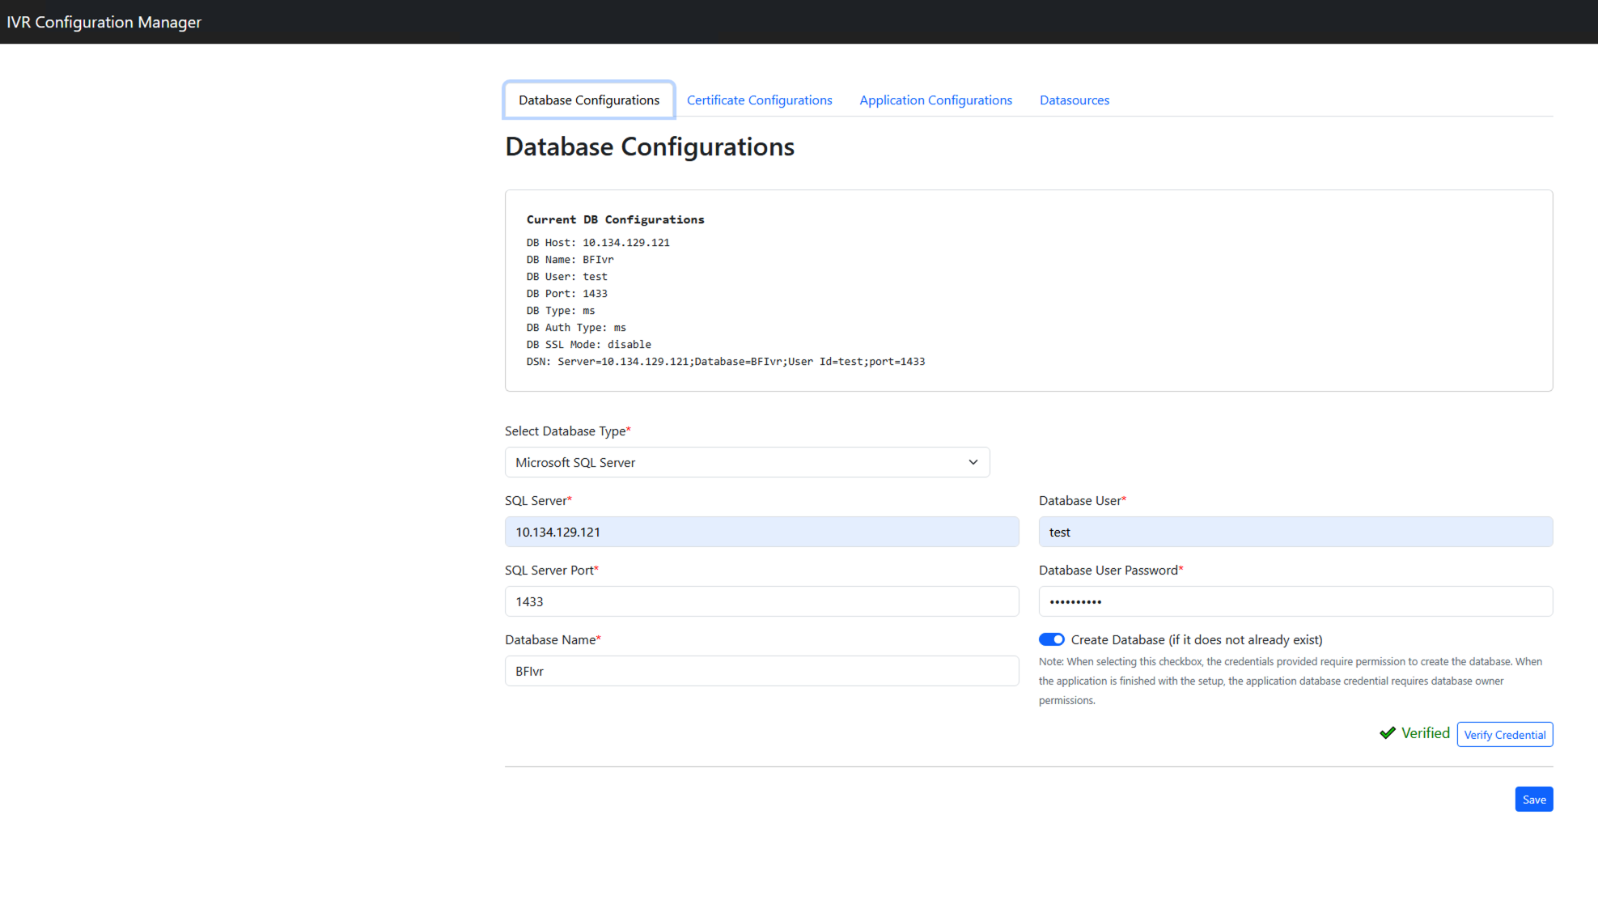The width and height of the screenshot is (1598, 904).
Task: Click the Current DB Configurations heading
Action: (615, 219)
